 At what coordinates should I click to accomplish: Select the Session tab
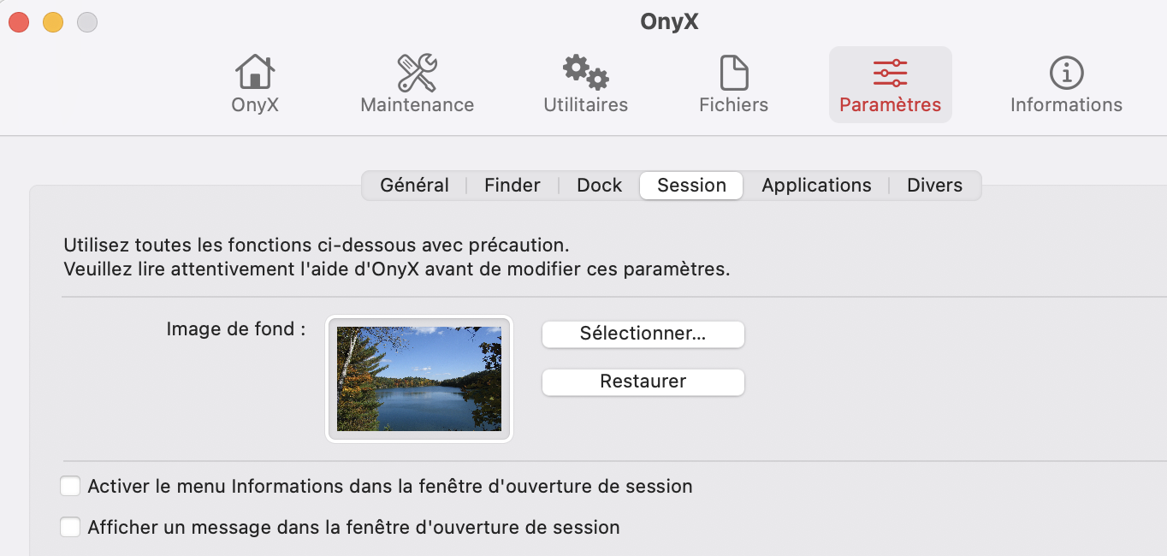691,186
